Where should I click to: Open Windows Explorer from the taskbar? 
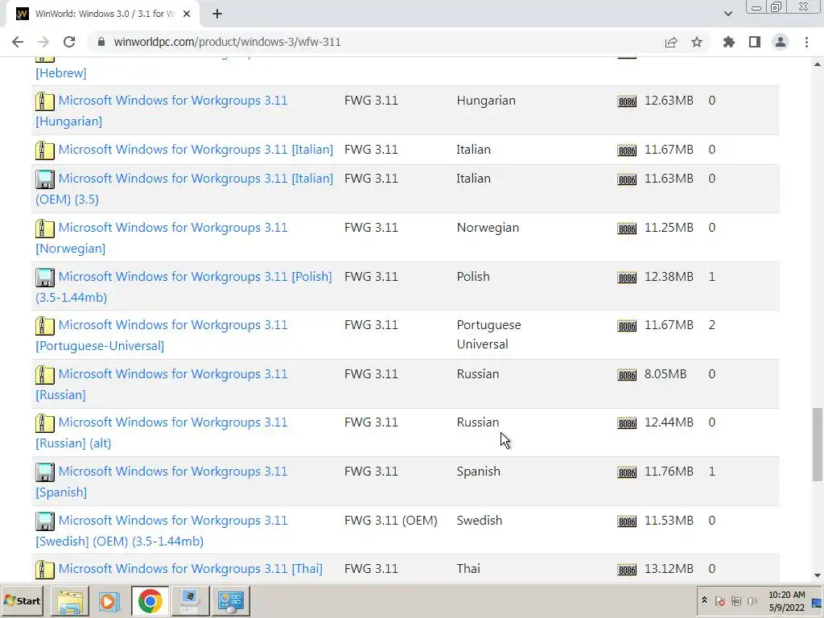70,601
